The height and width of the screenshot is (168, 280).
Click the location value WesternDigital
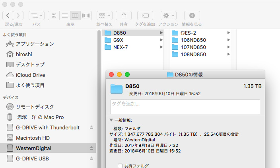(x=140, y=140)
